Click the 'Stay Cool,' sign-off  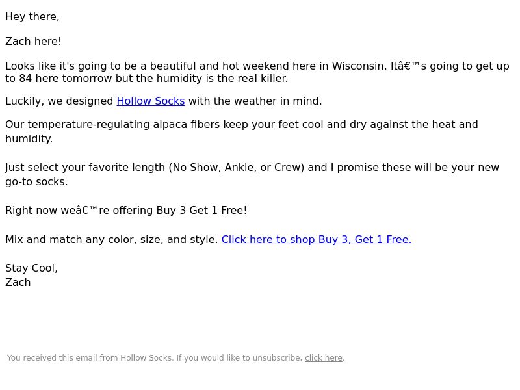tap(31, 268)
